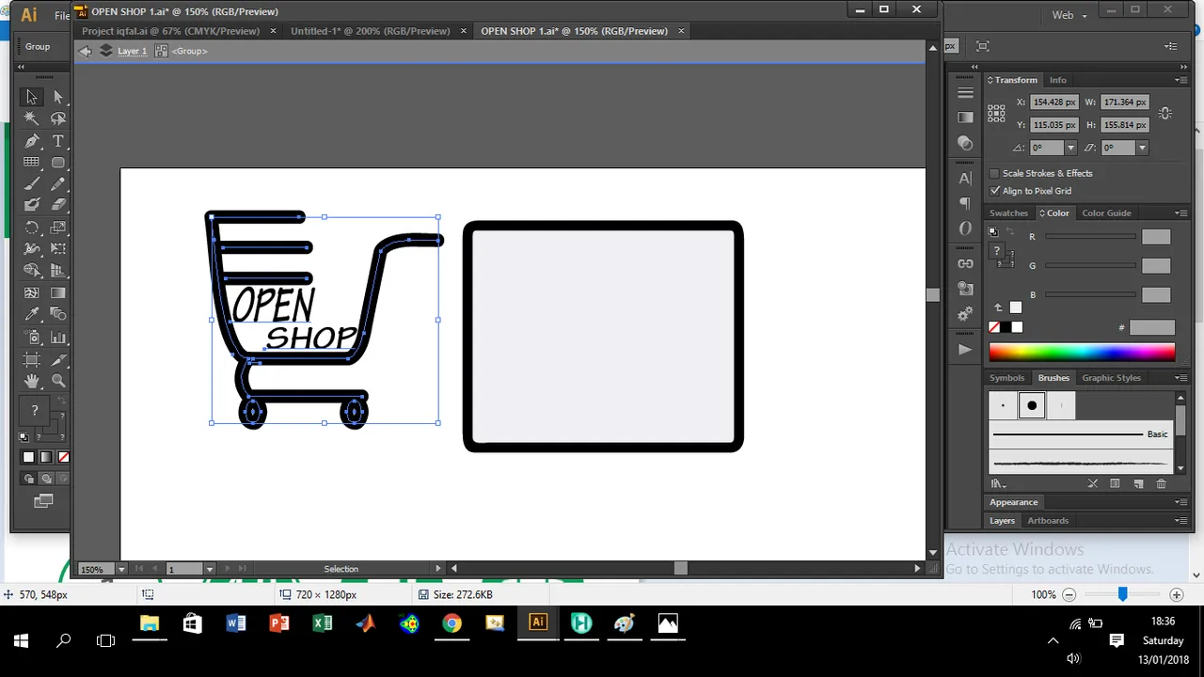Select the Hand tool
The height and width of the screenshot is (677, 1204).
click(31, 381)
